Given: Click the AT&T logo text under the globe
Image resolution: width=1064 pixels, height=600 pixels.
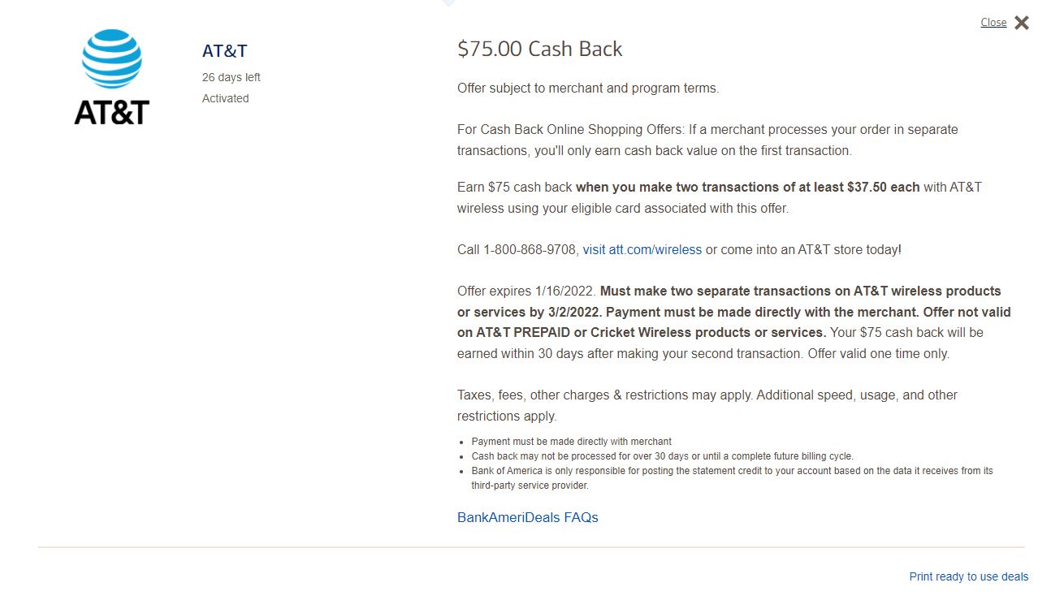Looking at the screenshot, I should [x=112, y=114].
